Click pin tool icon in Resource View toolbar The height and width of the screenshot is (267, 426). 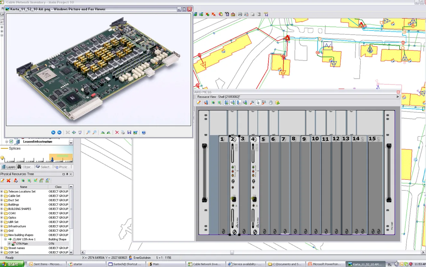[252, 103]
